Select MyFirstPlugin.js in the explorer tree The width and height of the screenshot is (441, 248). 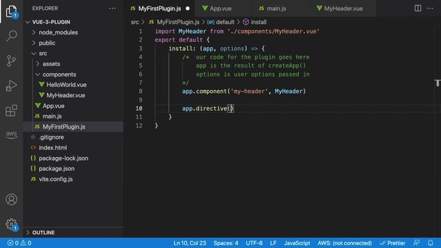click(x=73, y=127)
